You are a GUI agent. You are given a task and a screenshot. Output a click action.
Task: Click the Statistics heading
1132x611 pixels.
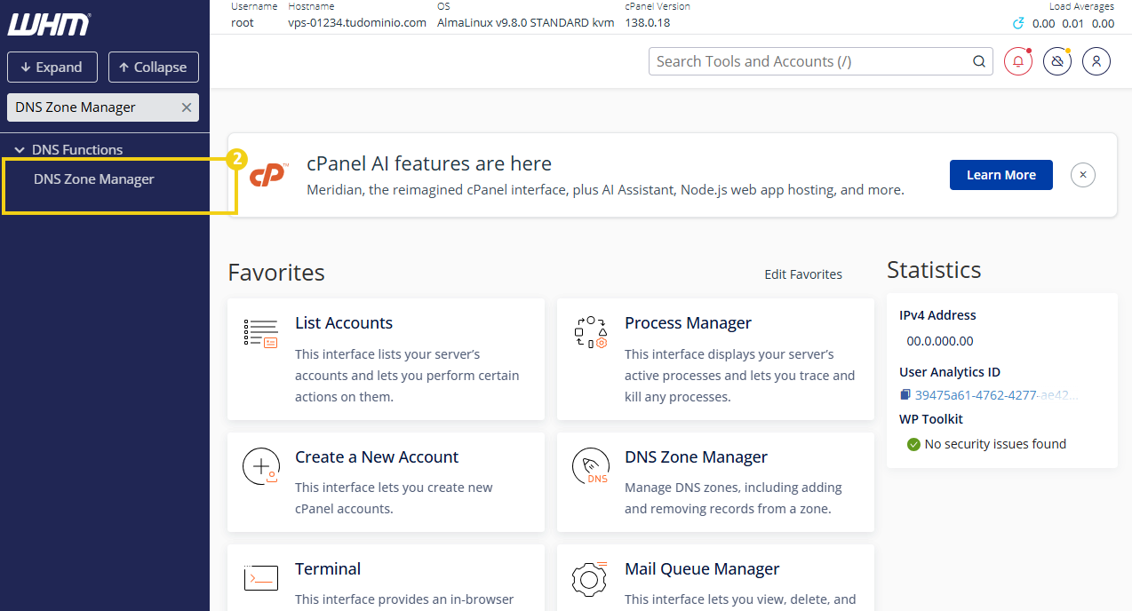click(x=934, y=270)
